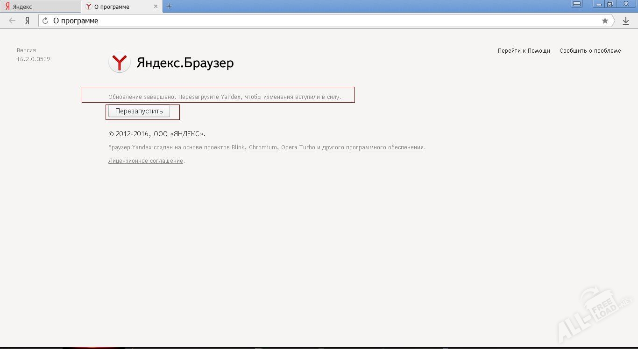Reload the page with the refresh icon
This screenshot has width=638, height=349.
[x=45, y=21]
